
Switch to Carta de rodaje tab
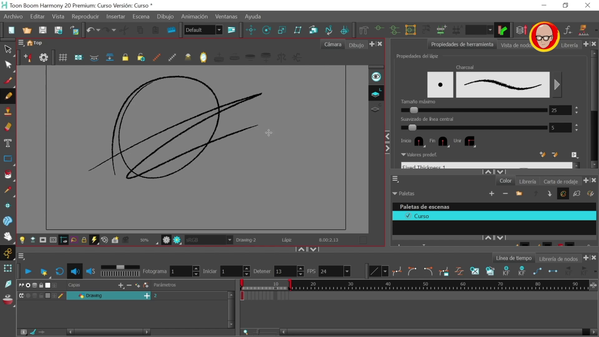pyautogui.click(x=561, y=181)
